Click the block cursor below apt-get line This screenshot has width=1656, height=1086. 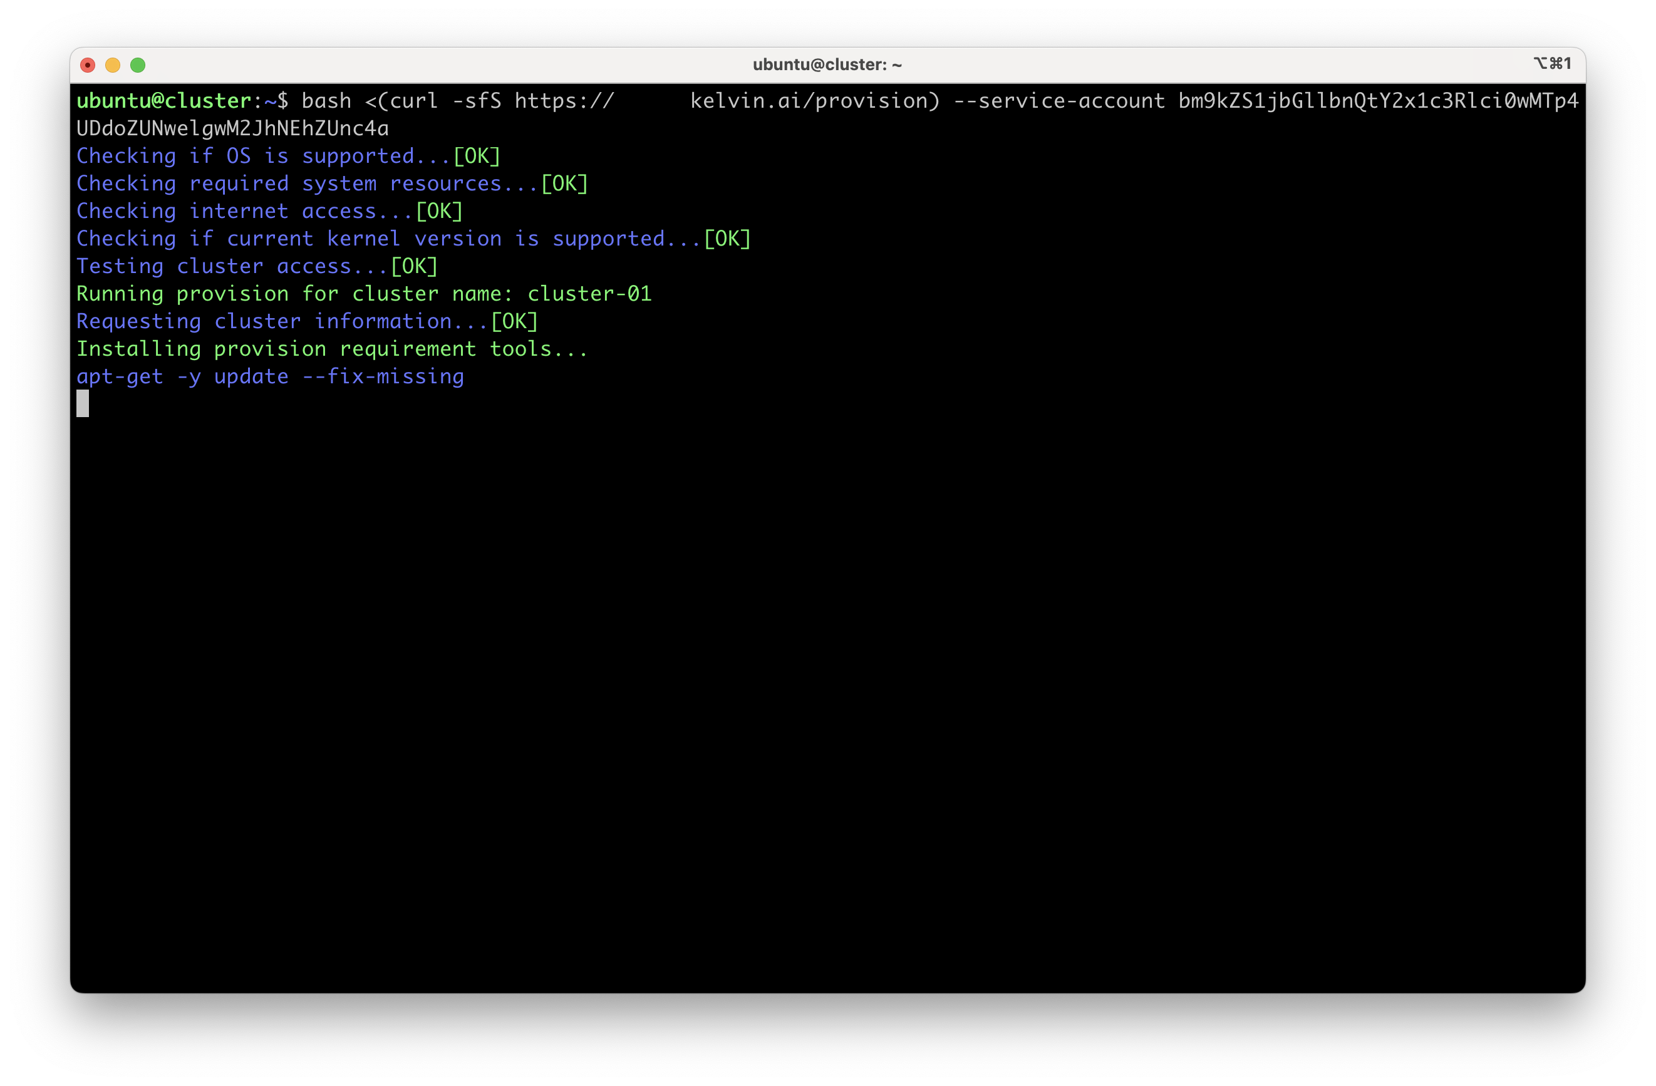pyautogui.click(x=82, y=403)
